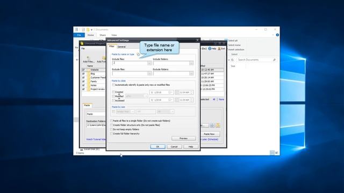Switch to the General tab in Advanced Settings

pos(121,47)
